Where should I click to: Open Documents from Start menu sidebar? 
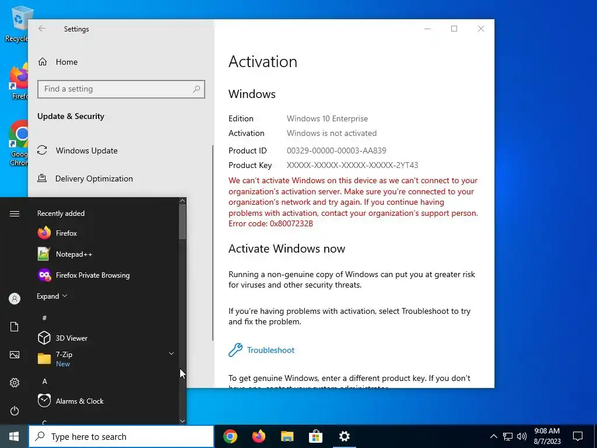pyautogui.click(x=15, y=327)
